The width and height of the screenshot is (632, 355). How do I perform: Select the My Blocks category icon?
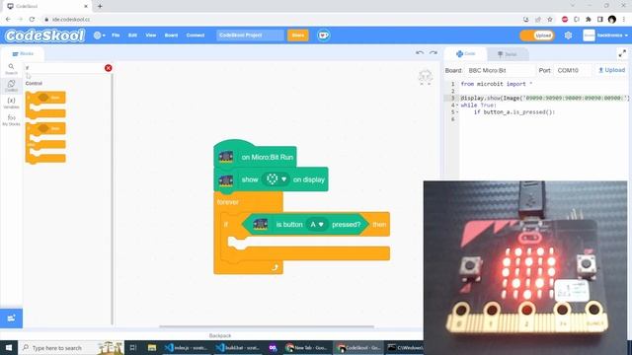coord(11,120)
